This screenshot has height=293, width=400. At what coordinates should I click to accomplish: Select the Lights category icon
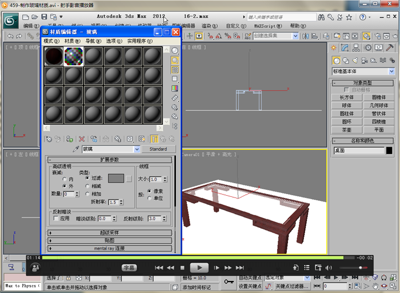[x=355, y=61]
